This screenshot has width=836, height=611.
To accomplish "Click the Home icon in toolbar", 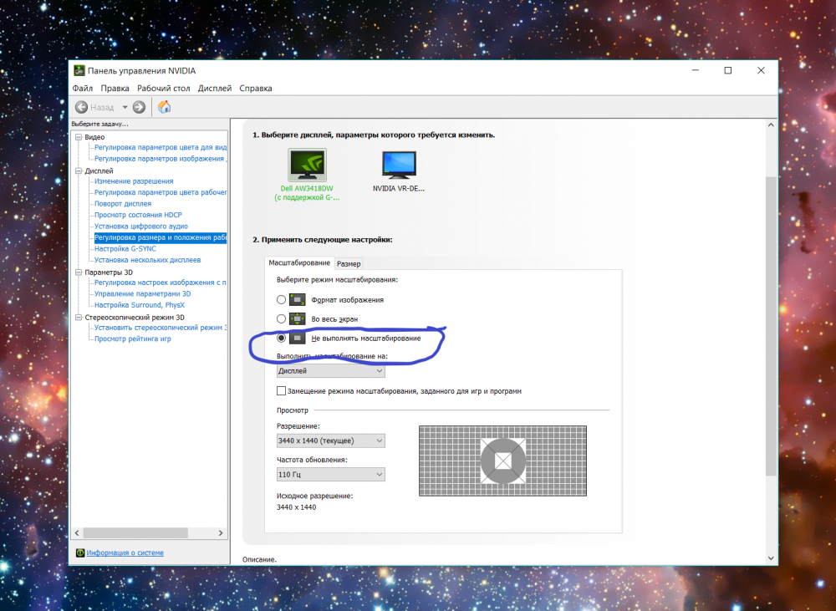I will click(165, 107).
